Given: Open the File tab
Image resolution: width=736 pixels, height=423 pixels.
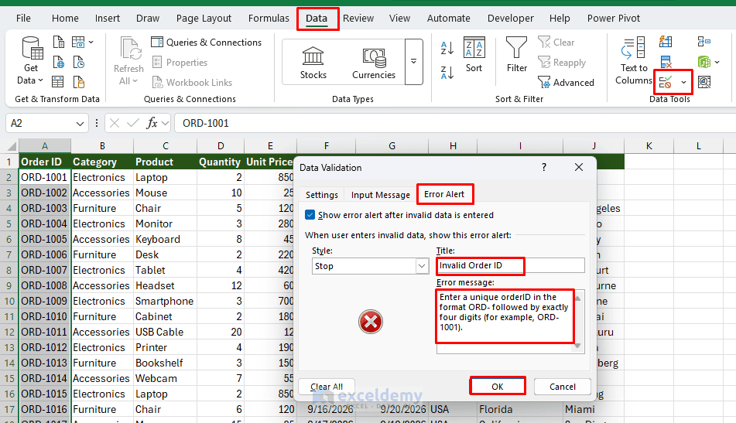Looking at the screenshot, I should pyautogui.click(x=23, y=19).
